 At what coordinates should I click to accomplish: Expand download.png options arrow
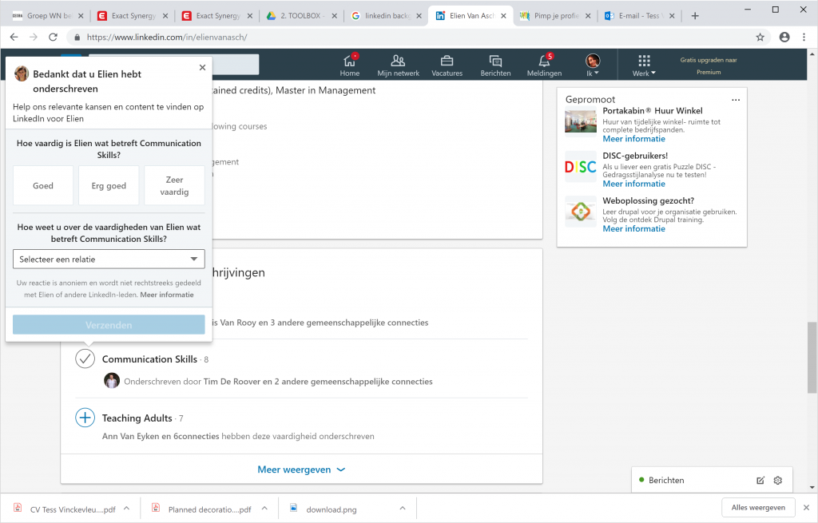(x=403, y=508)
